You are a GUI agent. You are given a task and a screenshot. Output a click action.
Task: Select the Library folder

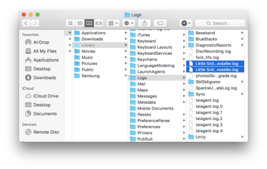[100, 45]
